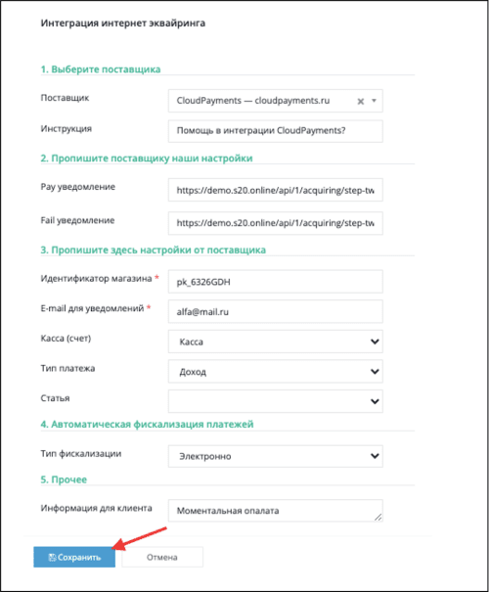Open the empty Статья dropdown
The image size is (489, 592).
pyautogui.click(x=276, y=401)
